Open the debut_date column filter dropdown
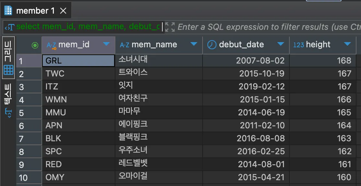 click(280, 44)
